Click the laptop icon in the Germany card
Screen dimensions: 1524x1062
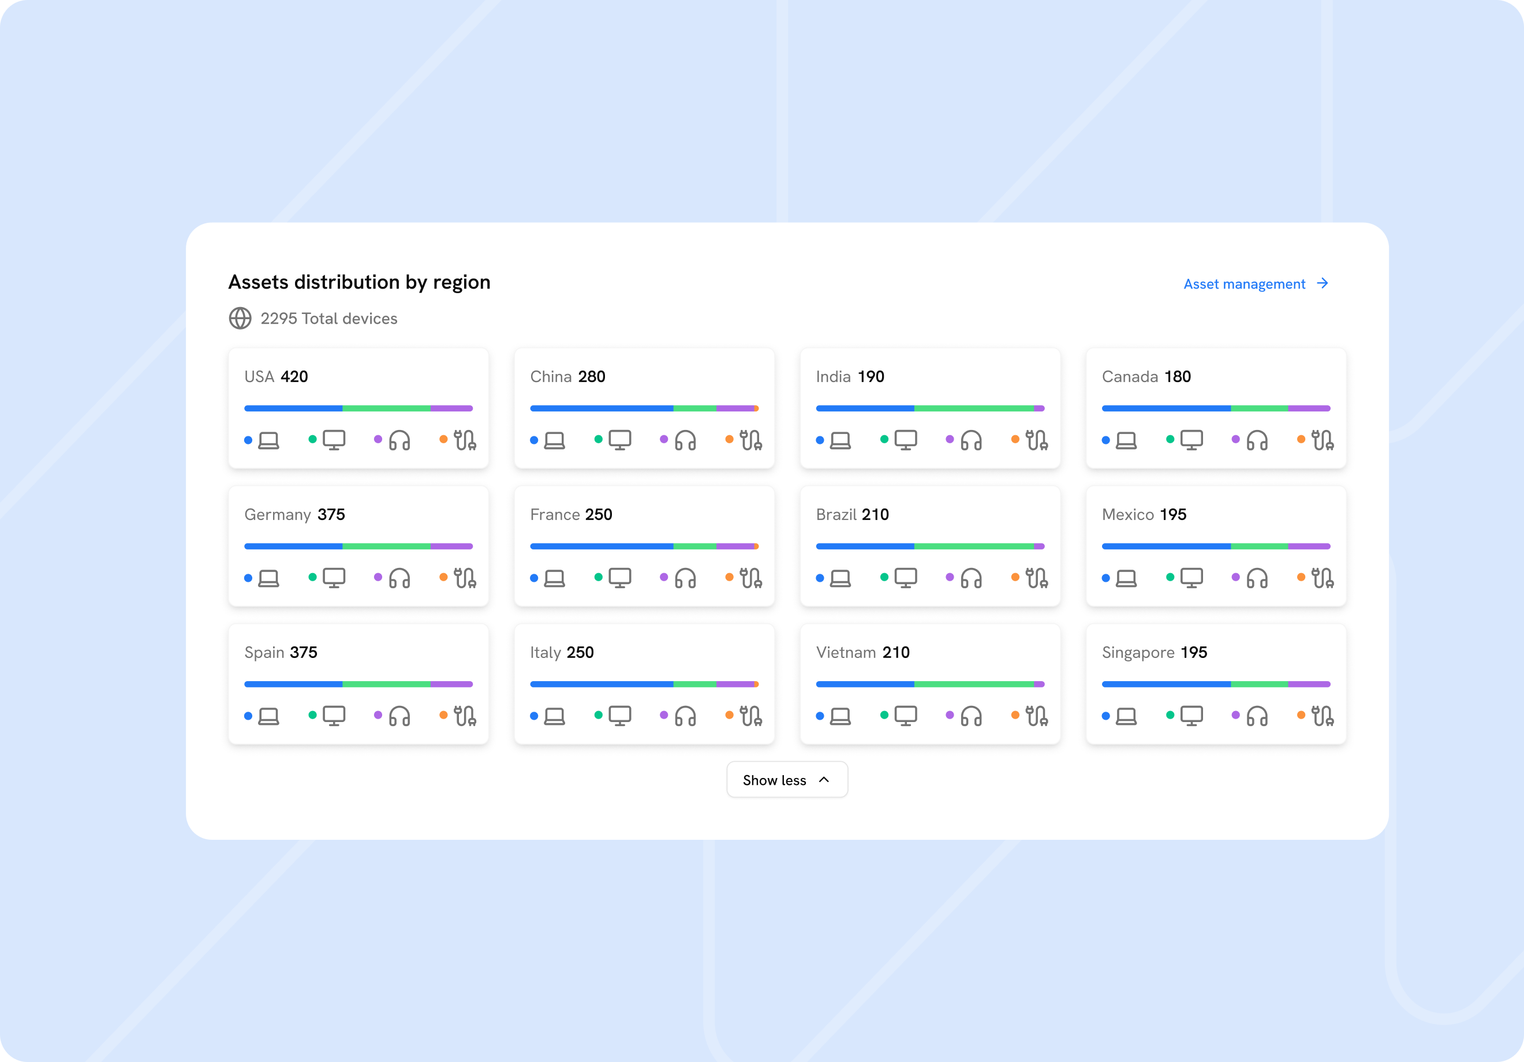268,578
